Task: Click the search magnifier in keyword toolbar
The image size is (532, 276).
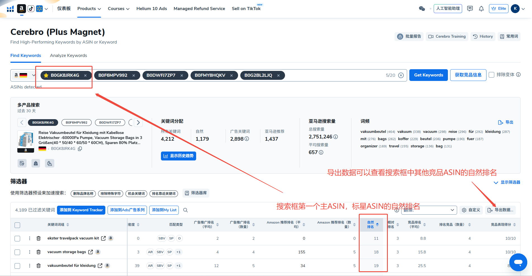Action: [186, 210]
